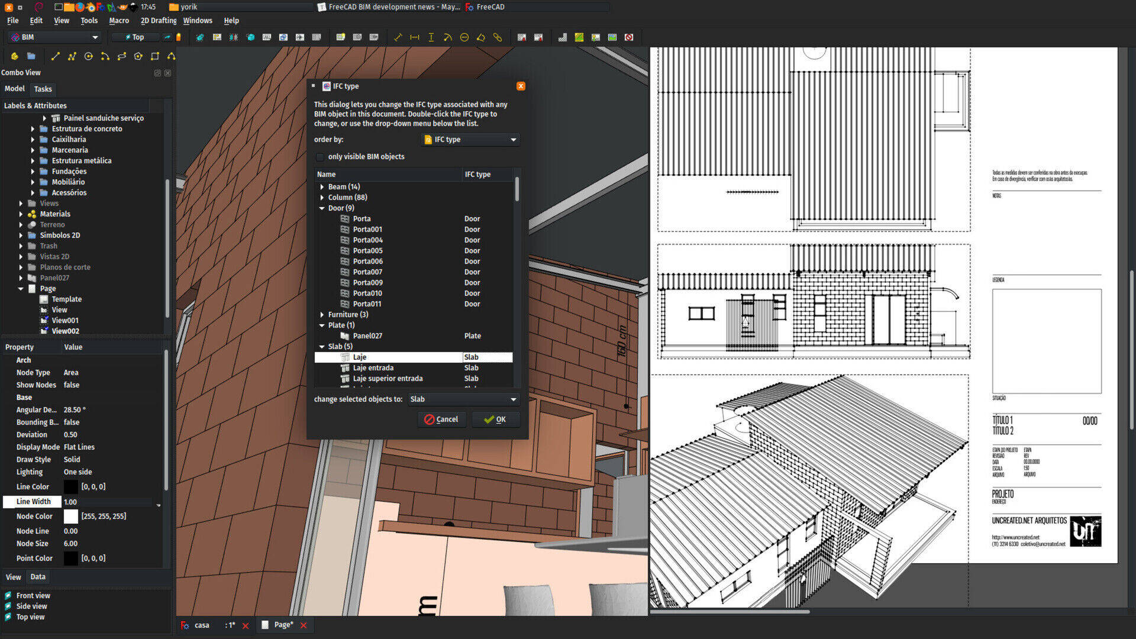
Task: Click the 'change selected objects to' Slab dropdown
Action: pos(461,399)
